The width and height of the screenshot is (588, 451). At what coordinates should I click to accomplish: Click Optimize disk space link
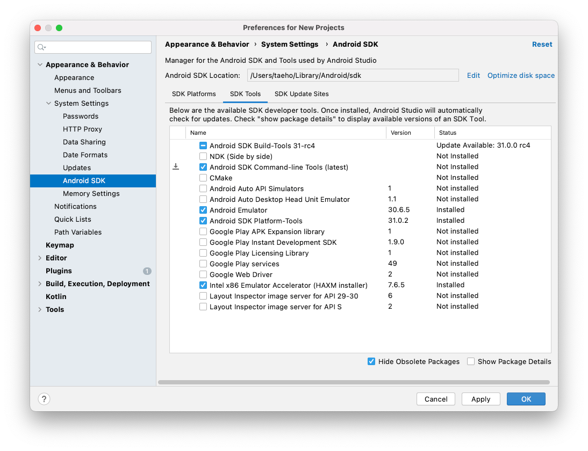tap(521, 75)
